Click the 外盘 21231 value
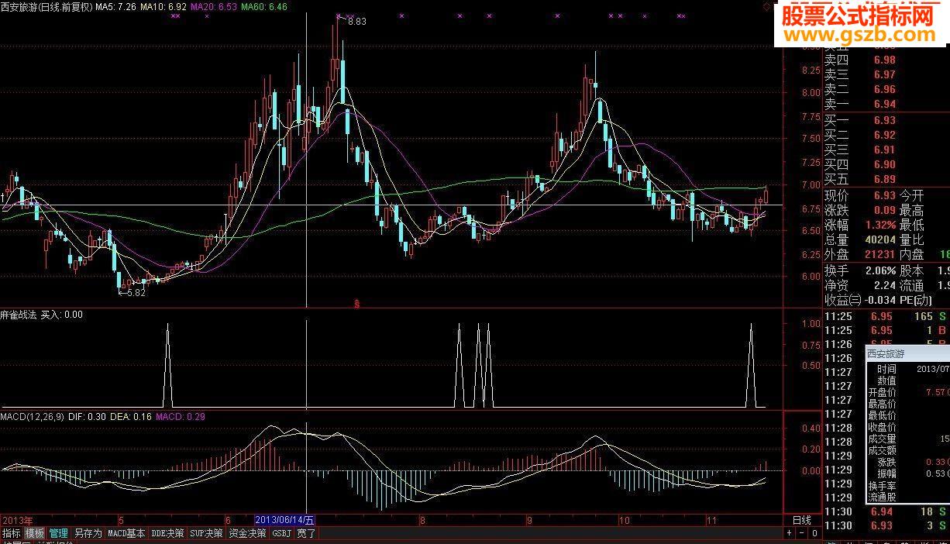This screenshot has width=950, height=544. (x=879, y=254)
